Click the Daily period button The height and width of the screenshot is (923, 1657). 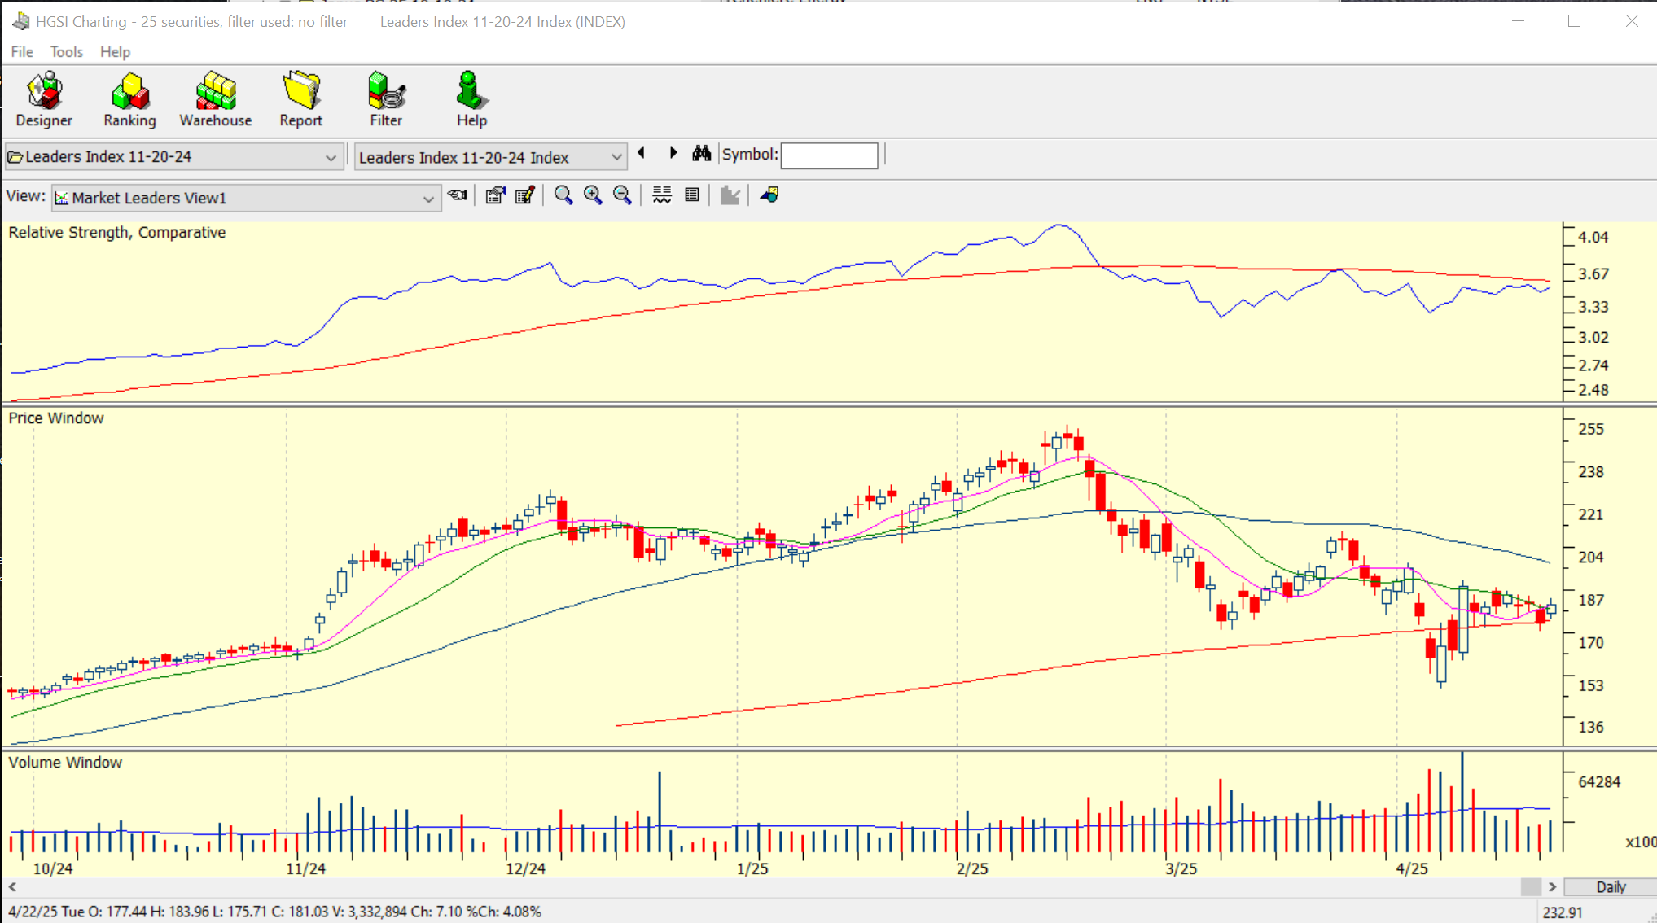[1610, 887]
